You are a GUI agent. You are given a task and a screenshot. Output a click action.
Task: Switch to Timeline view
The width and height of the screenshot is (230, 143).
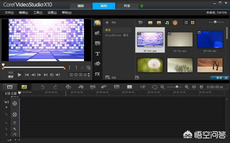24,87
